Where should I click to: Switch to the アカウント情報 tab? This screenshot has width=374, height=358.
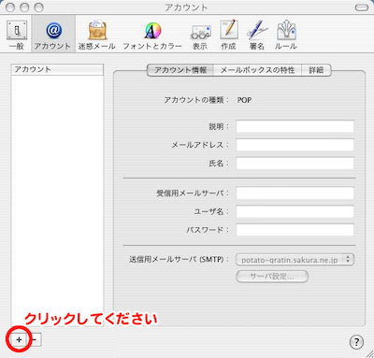point(180,70)
